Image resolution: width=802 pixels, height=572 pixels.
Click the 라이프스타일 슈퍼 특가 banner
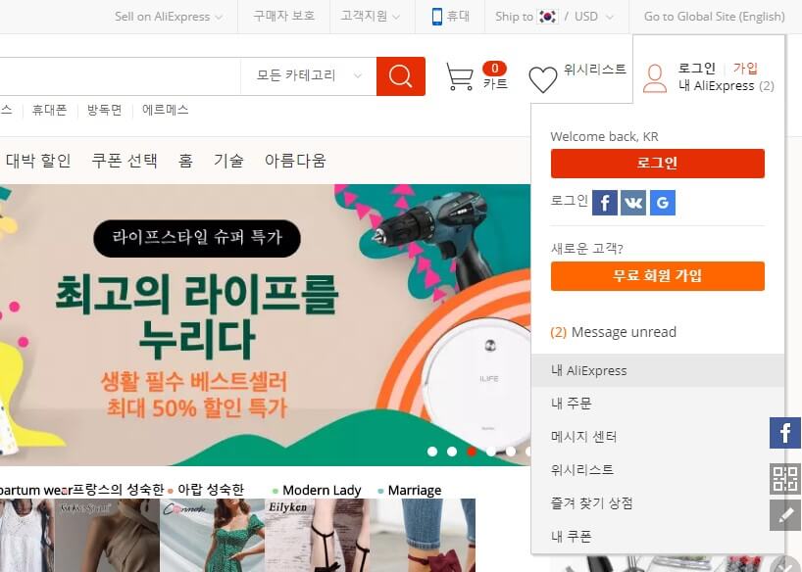point(197,238)
